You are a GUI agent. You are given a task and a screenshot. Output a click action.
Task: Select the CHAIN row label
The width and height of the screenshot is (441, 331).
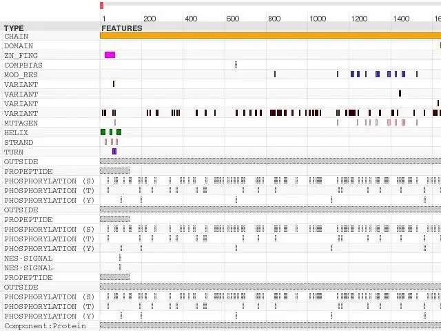click(x=16, y=37)
